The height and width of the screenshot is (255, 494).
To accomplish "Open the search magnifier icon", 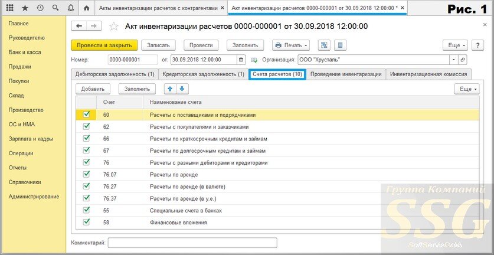I will [55, 8].
